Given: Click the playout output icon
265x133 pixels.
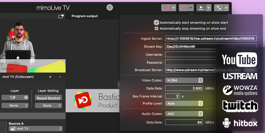Looking at the screenshot, I should [x=201, y=8].
